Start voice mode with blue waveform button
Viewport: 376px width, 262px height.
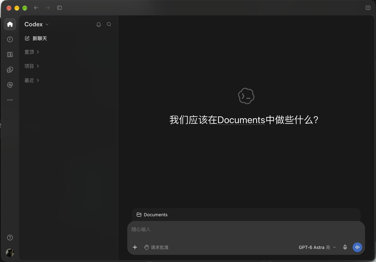point(357,247)
